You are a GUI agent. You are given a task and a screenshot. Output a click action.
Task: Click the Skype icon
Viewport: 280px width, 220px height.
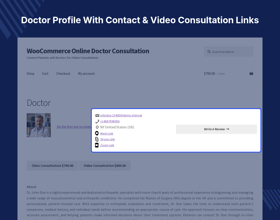pyautogui.click(x=97, y=139)
